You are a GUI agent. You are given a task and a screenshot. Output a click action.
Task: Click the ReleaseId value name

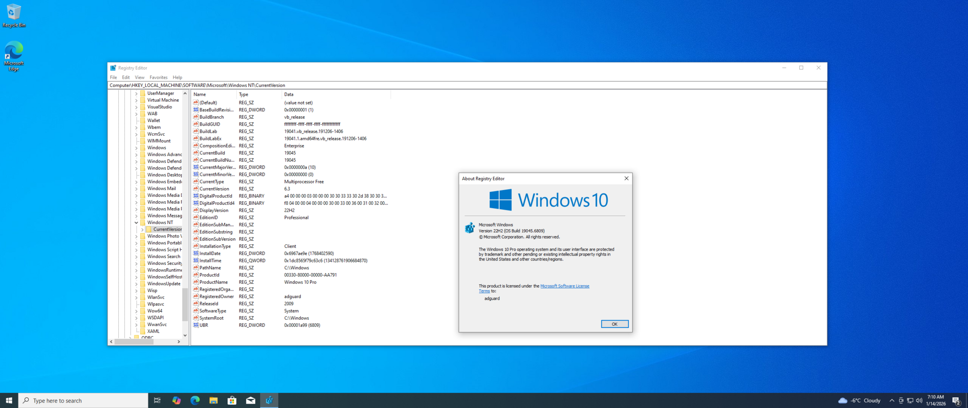coord(209,303)
